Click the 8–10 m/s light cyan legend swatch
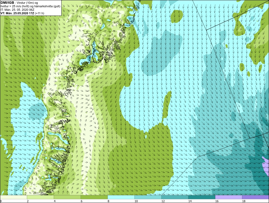The image size is (269, 203). 121,197
